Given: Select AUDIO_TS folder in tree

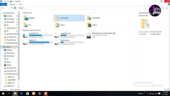Looking at the screenshot, I should click(10, 77).
